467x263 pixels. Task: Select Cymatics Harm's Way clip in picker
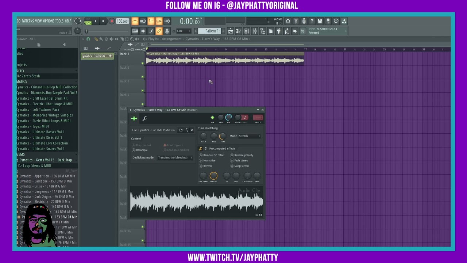point(97,56)
